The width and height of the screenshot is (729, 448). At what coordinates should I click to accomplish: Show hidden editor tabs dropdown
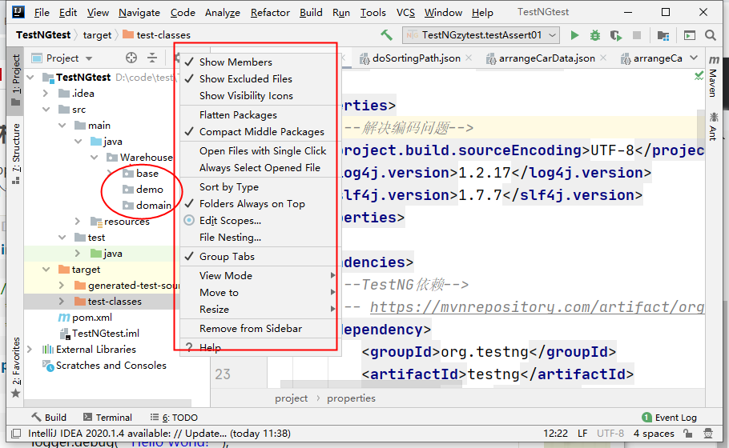694,58
